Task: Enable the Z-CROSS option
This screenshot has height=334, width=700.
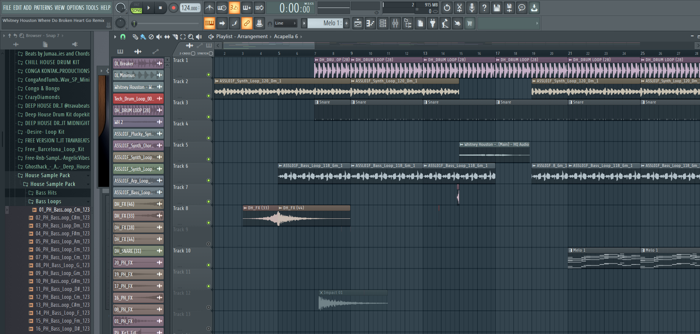Action: click(x=193, y=53)
